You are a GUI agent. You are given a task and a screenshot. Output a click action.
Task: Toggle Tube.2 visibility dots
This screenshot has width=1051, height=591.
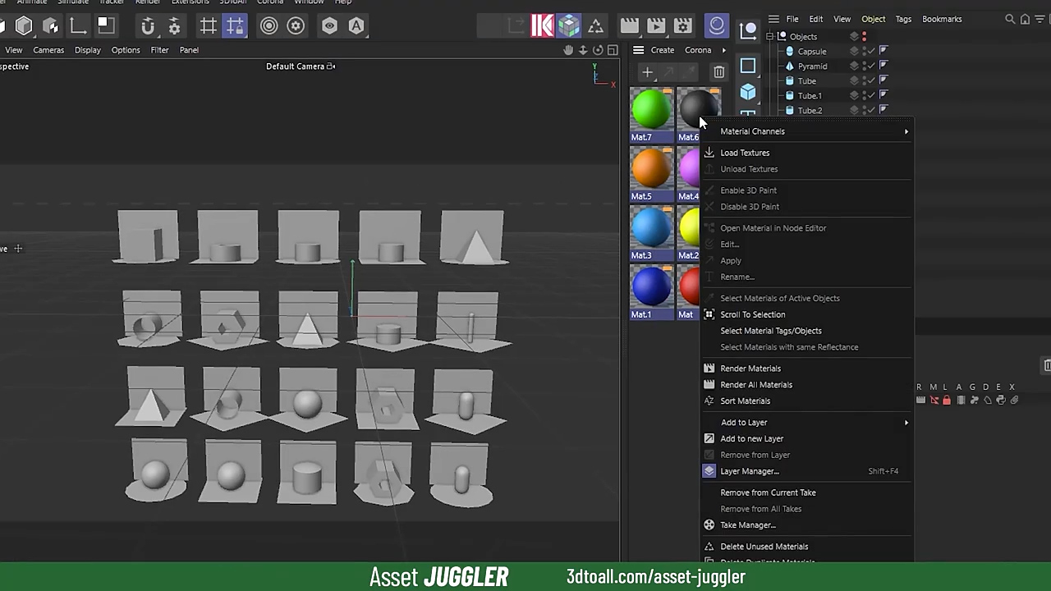(864, 110)
